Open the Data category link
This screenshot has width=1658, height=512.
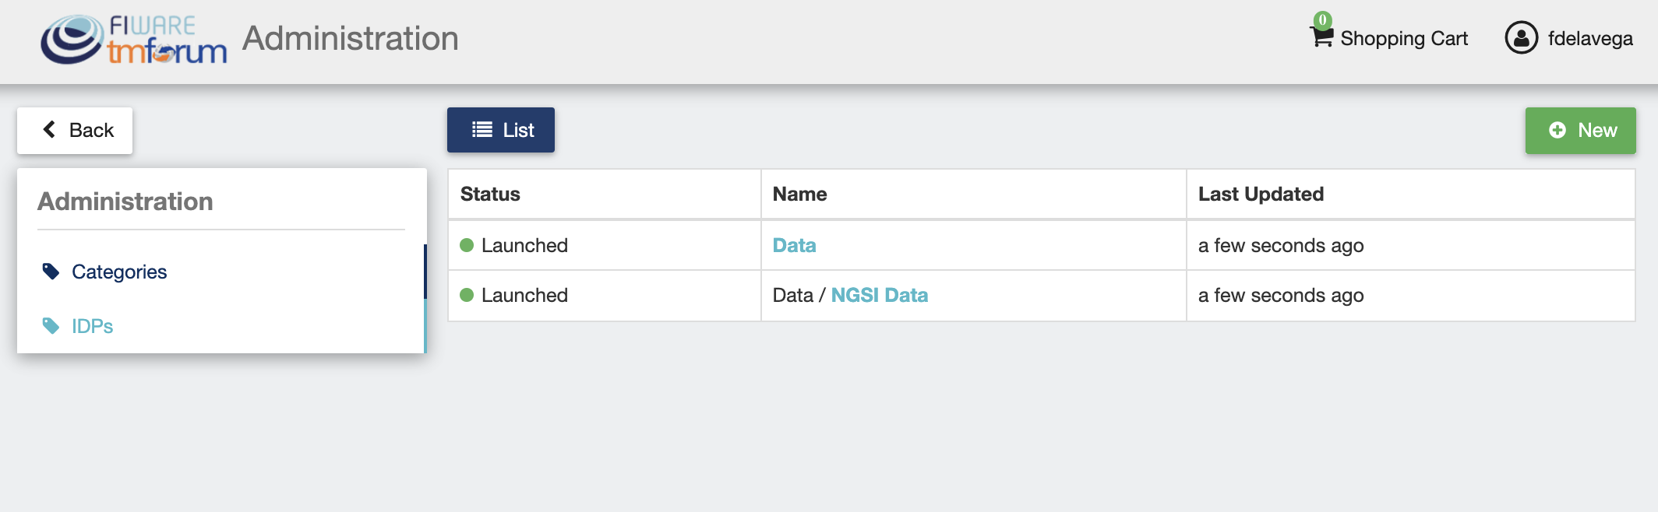(x=794, y=245)
